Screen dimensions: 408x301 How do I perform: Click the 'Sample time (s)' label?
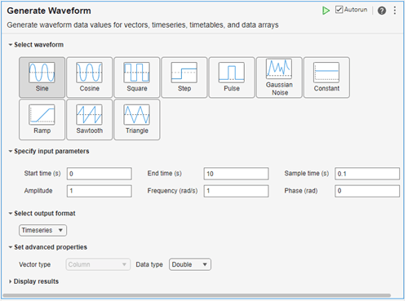point(307,174)
